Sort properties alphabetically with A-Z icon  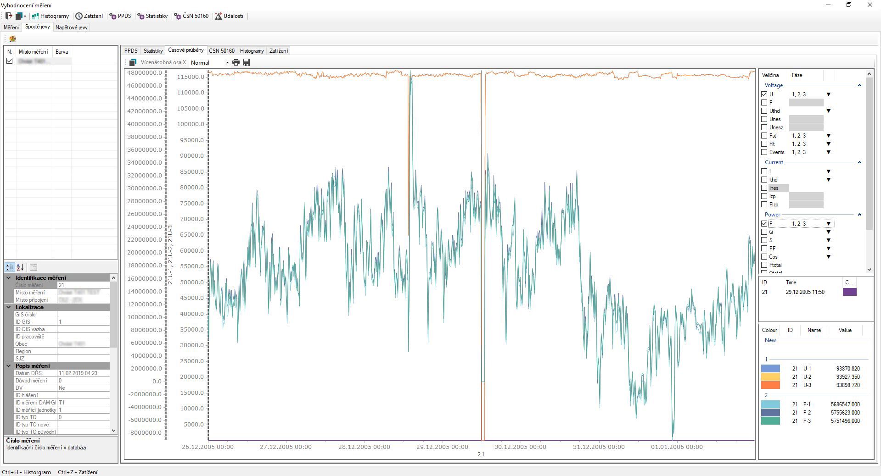[x=20, y=267]
